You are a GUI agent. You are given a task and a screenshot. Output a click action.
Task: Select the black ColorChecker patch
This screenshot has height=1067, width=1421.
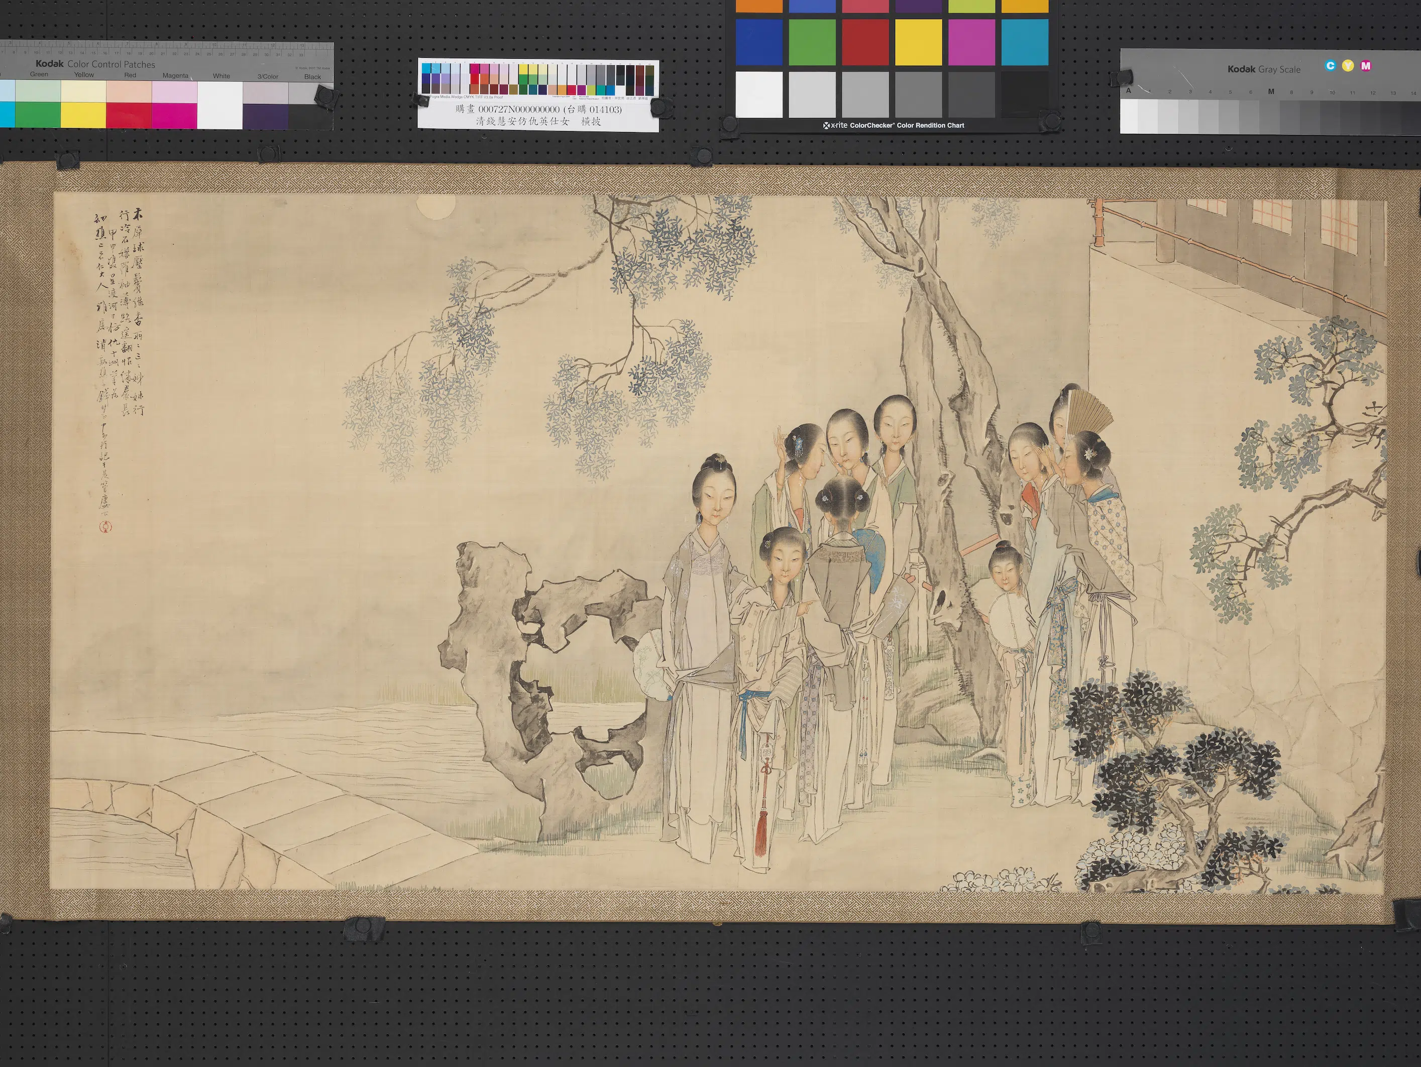click(x=1025, y=94)
